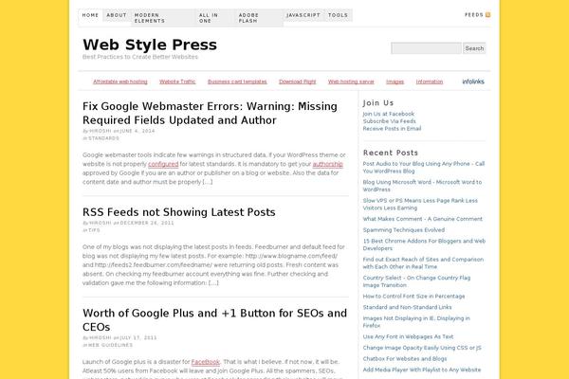569x379 pixels.
Task: Open the Images ad link
Action: pos(395,81)
